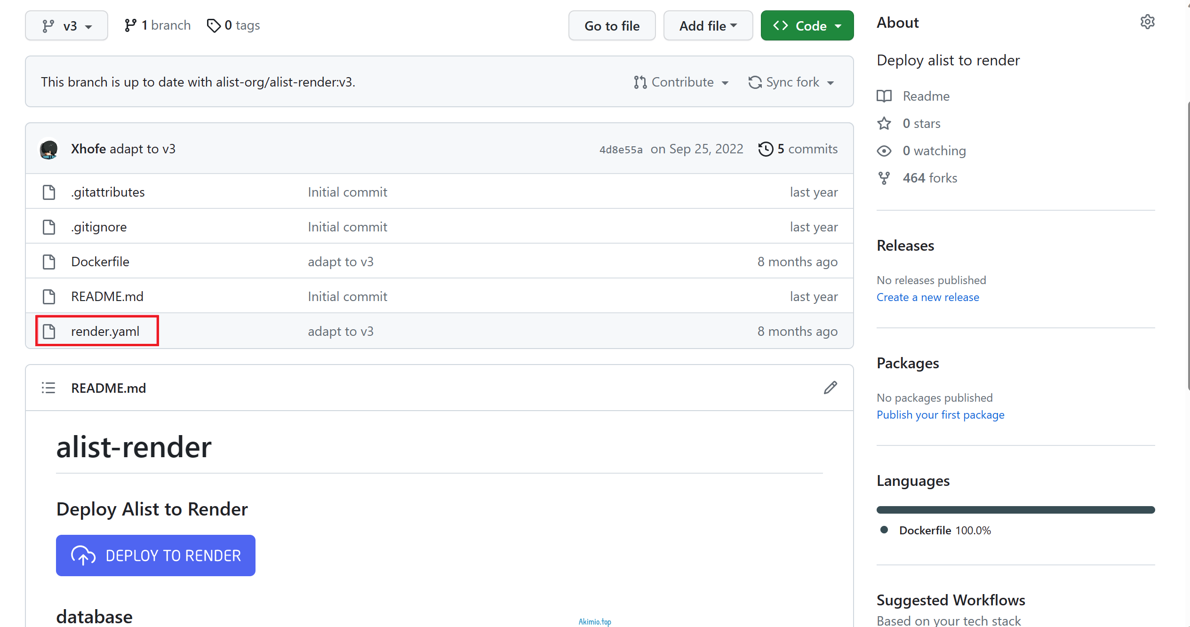Click the branch icon beside 1 branch
Image resolution: width=1190 pixels, height=627 pixels.
(x=130, y=25)
